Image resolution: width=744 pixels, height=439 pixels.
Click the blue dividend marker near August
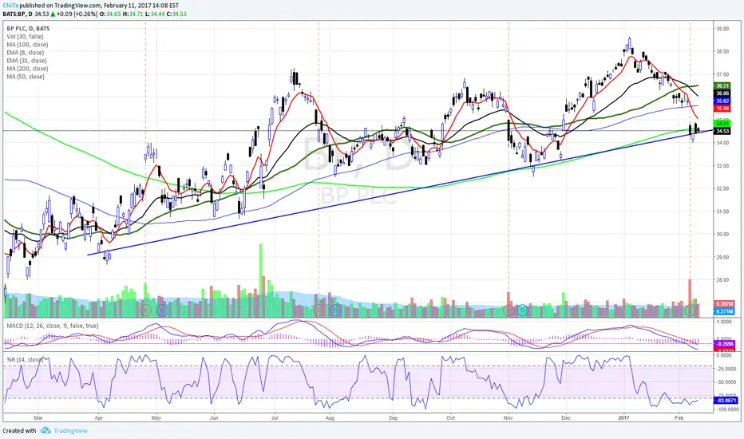(x=335, y=310)
